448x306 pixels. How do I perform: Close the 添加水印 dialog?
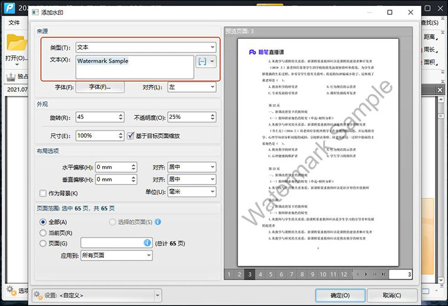tap(410, 13)
